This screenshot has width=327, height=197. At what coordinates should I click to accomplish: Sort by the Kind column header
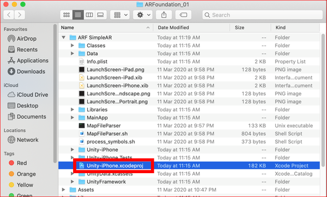point(295,28)
